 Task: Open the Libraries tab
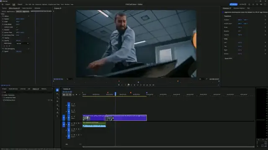(23, 89)
